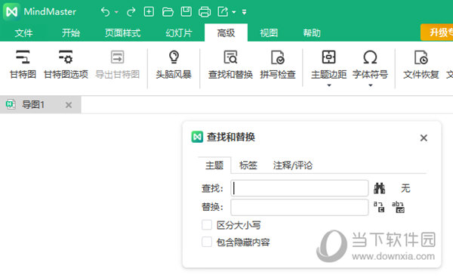Click the 字体符号 omega icon
Image resolution: width=453 pixels, height=278 pixels.
(370, 57)
